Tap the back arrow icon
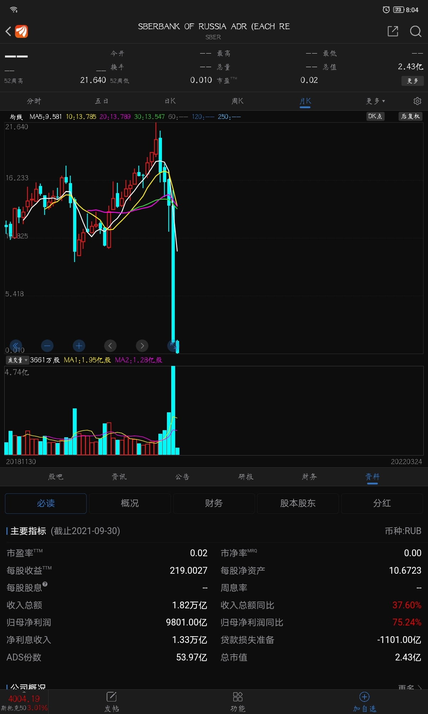The image size is (428, 714). pos(9,31)
